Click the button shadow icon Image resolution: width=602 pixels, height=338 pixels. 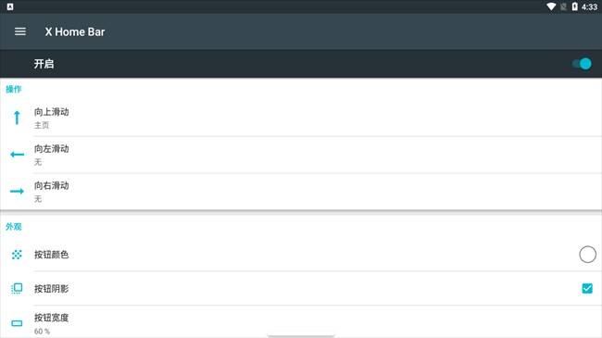pyautogui.click(x=17, y=288)
